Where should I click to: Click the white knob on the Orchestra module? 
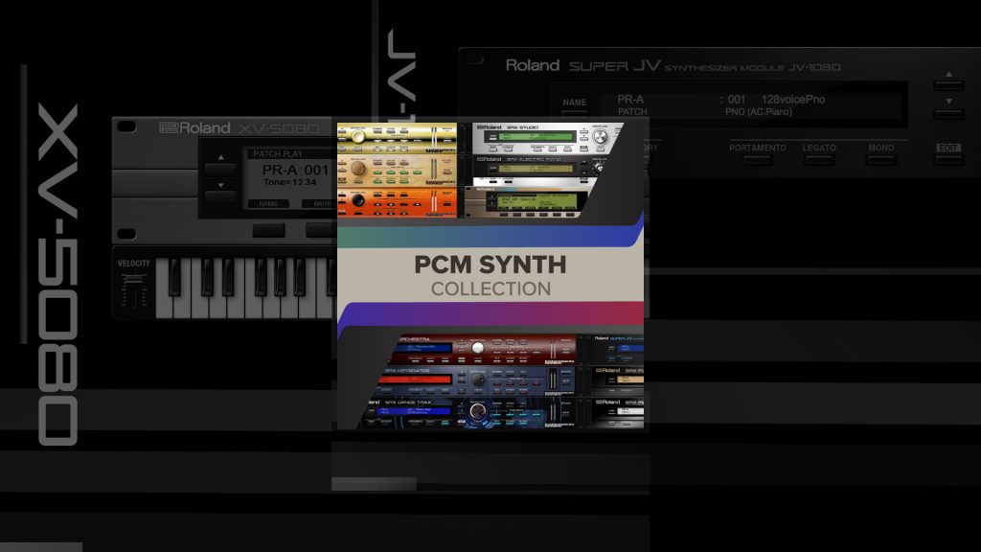click(x=478, y=346)
